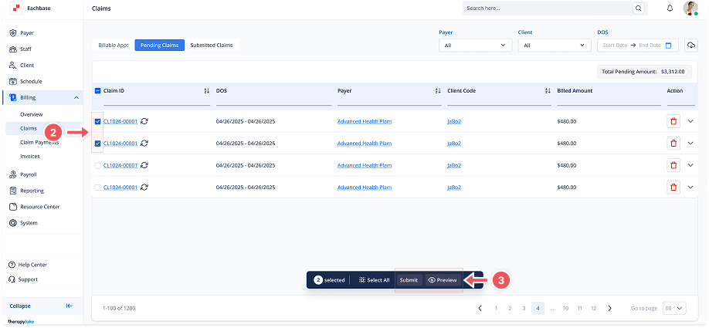
Task: Go to the next page arrow
Action: (610, 308)
